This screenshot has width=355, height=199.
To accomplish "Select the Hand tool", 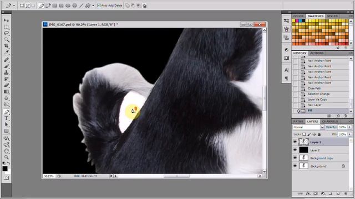I will click(6, 151).
